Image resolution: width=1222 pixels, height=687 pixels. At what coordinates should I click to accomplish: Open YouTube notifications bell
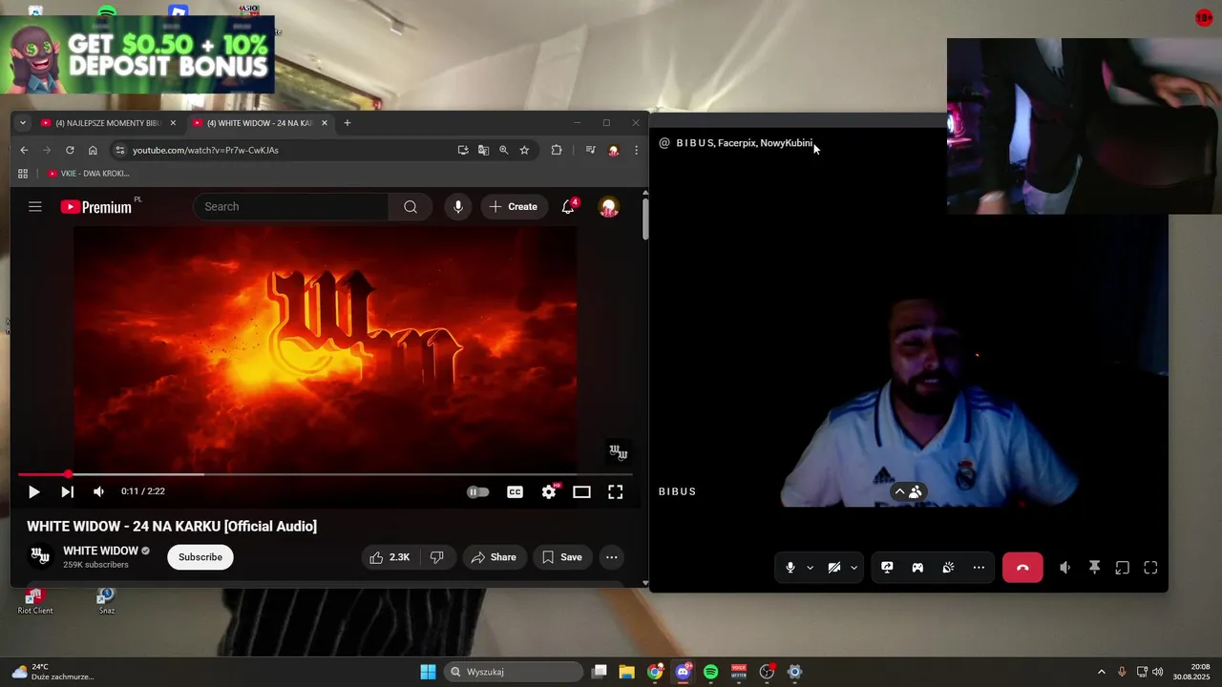tap(568, 206)
